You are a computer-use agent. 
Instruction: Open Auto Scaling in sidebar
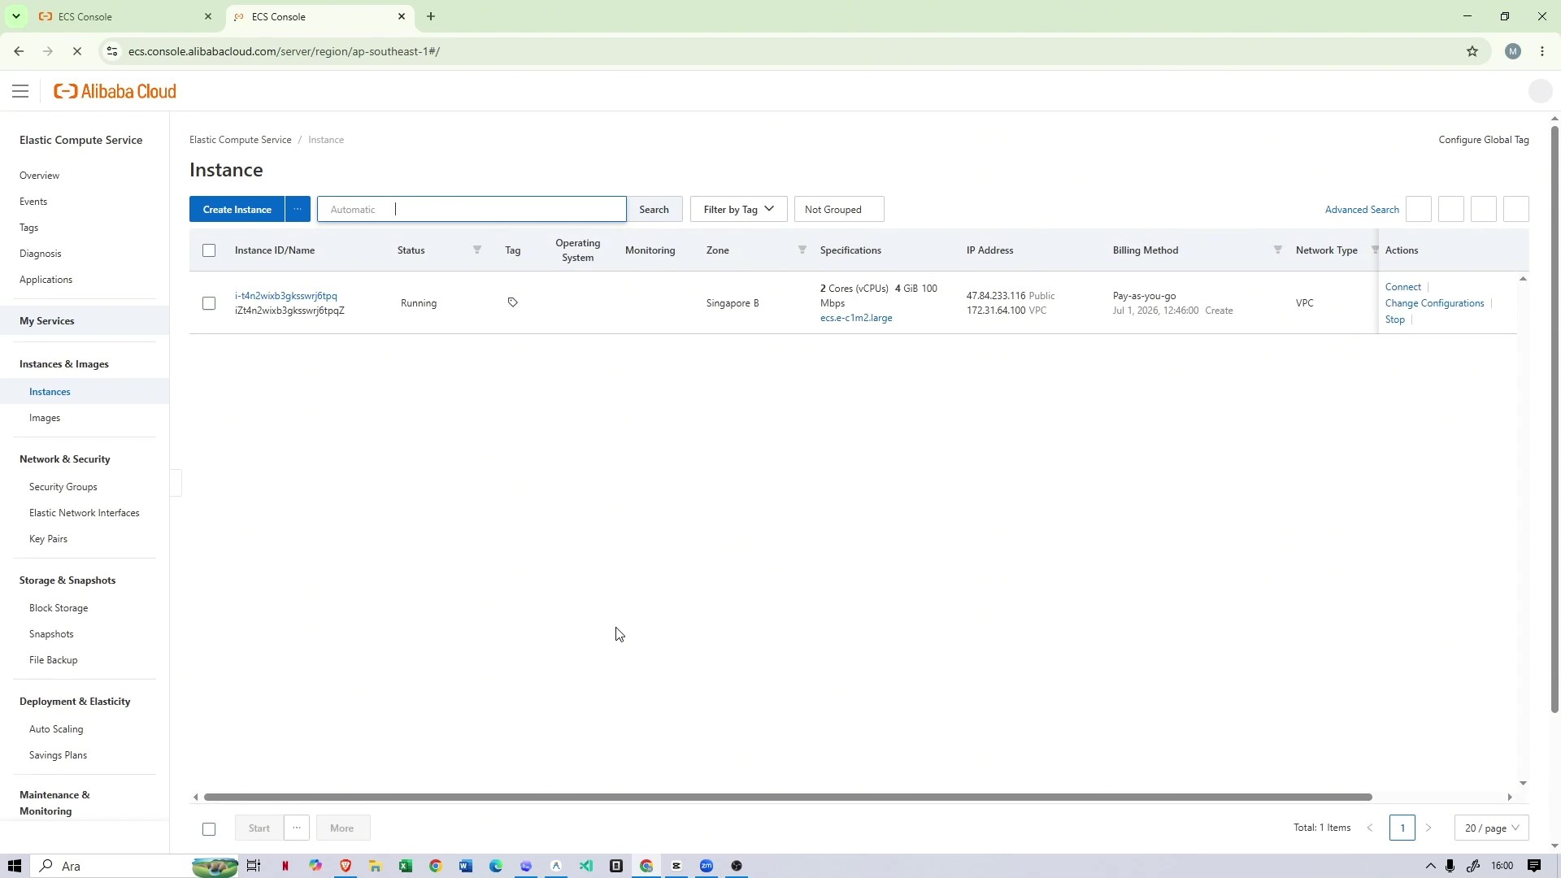pos(56,729)
